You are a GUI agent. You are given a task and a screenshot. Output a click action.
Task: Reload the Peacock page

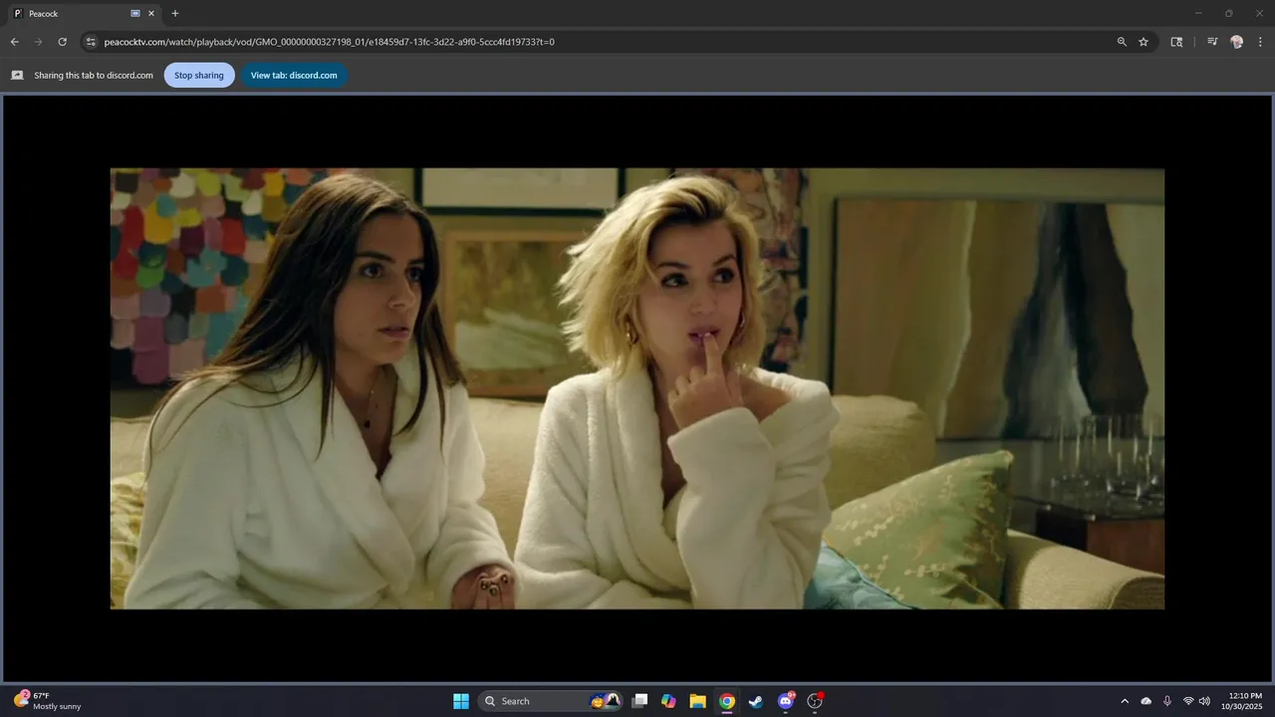62,42
